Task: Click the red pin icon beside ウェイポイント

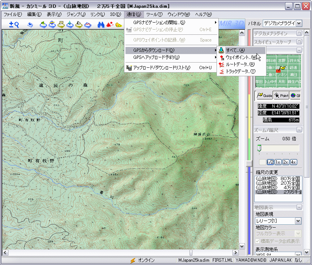Action: [x=222, y=58]
